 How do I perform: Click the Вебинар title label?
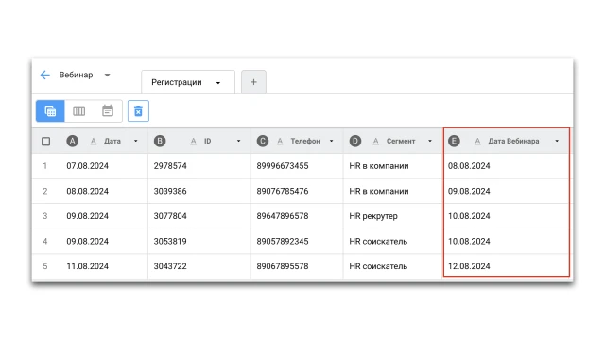pos(76,75)
